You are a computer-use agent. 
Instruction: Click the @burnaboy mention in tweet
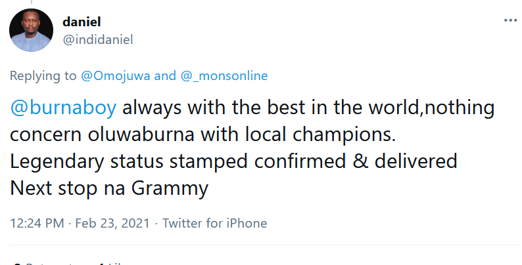point(63,108)
